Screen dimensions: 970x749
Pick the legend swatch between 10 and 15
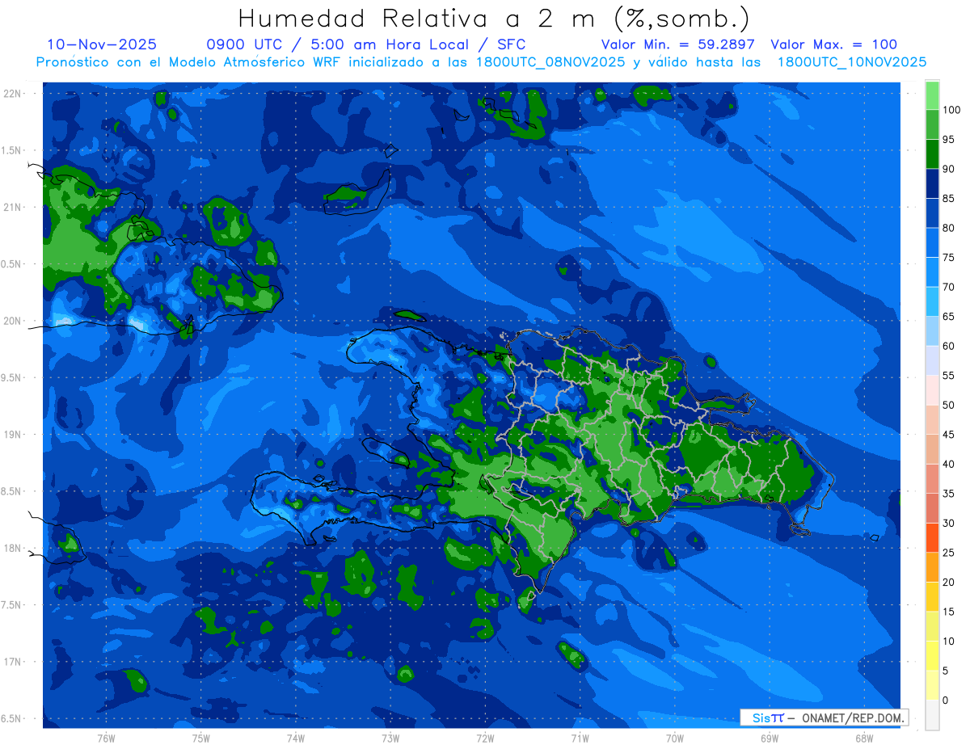[x=932, y=626]
